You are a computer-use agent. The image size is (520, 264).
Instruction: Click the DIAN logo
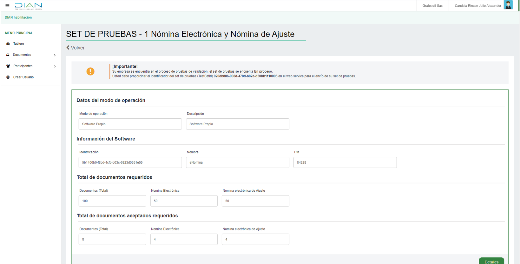click(29, 6)
